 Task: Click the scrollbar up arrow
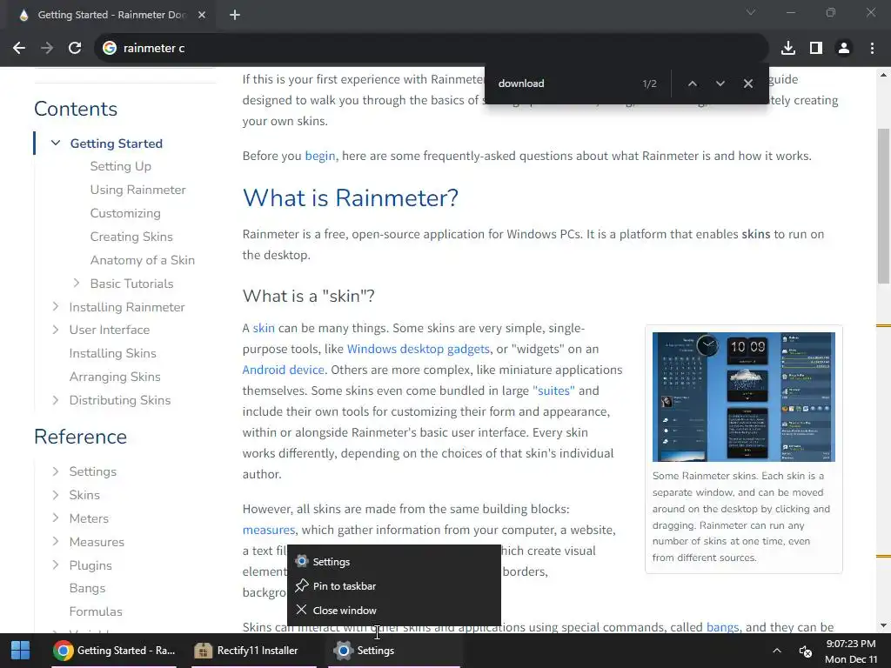tap(884, 75)
